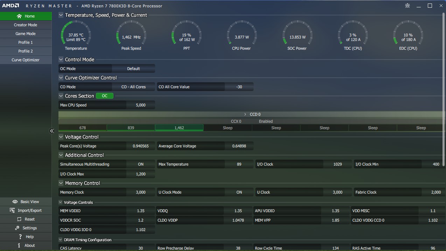Open the Curve Optimizer tab
This screenshot has width=446, height=251.
point(26,60)
